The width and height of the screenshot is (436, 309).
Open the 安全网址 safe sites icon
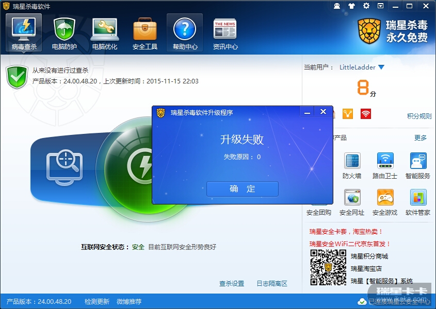coord(352,197)
